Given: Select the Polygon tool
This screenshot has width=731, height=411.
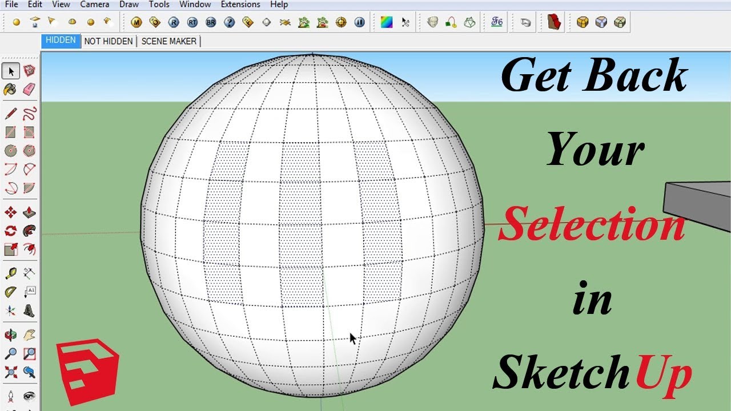Looking at the screenshot, I should pyautogui.click(x=29, y=151).
